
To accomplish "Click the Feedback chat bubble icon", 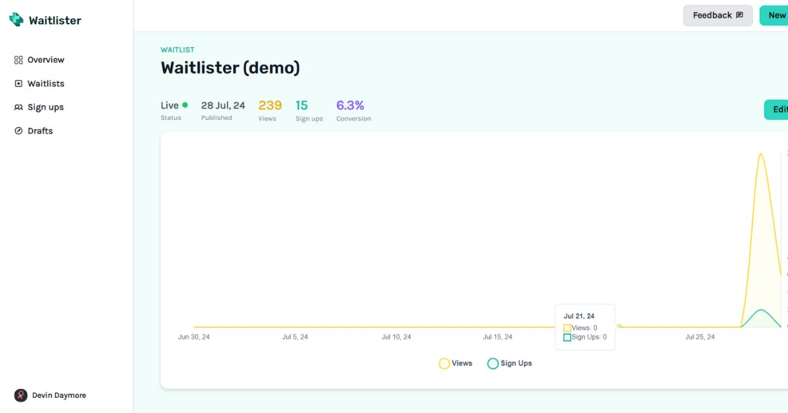I will 739,15.
